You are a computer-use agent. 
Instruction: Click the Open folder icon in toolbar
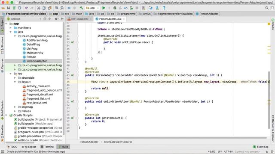click(x=3, y=8)
